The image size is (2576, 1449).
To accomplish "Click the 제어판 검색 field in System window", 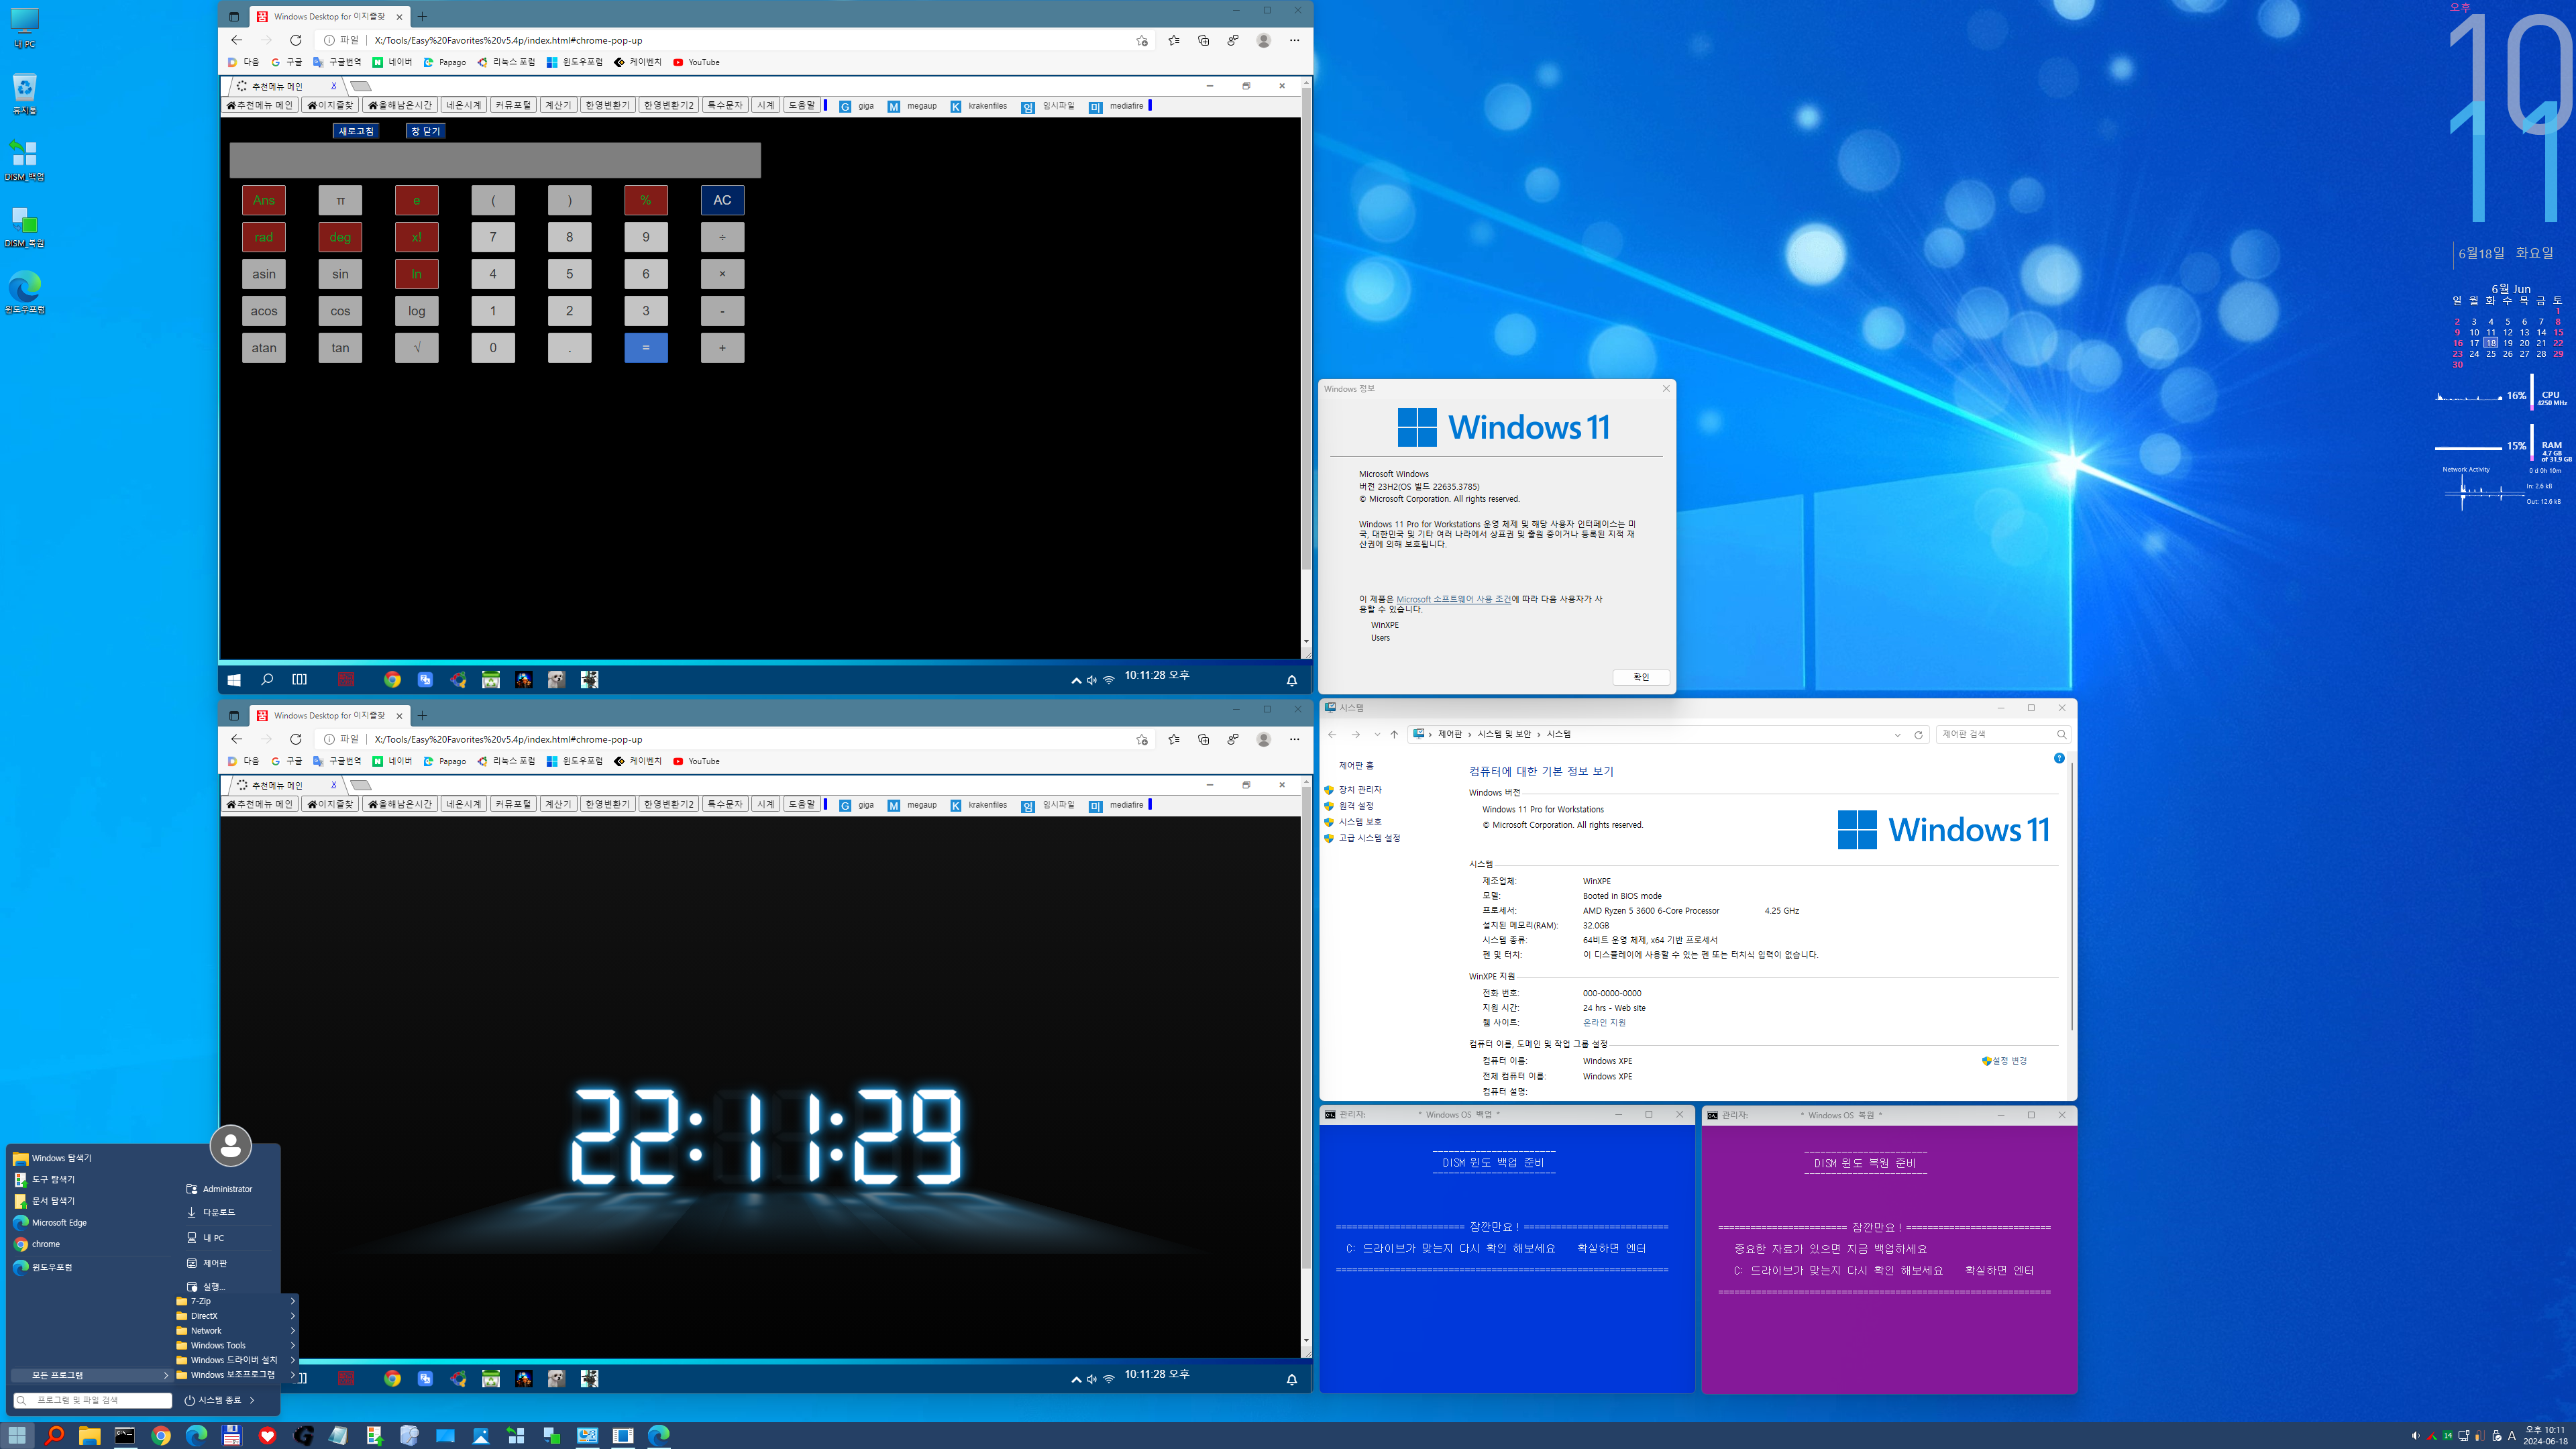I will click(x=2003, y=734).
